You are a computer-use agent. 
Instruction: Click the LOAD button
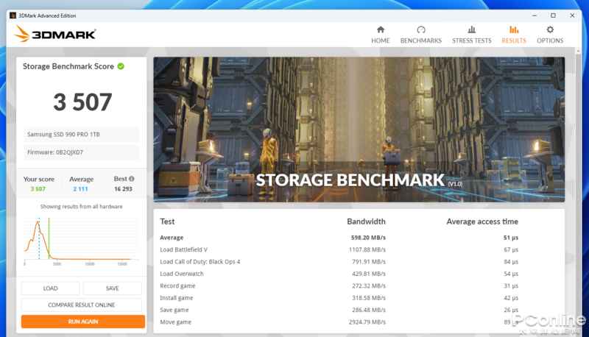tap(50, 288)
